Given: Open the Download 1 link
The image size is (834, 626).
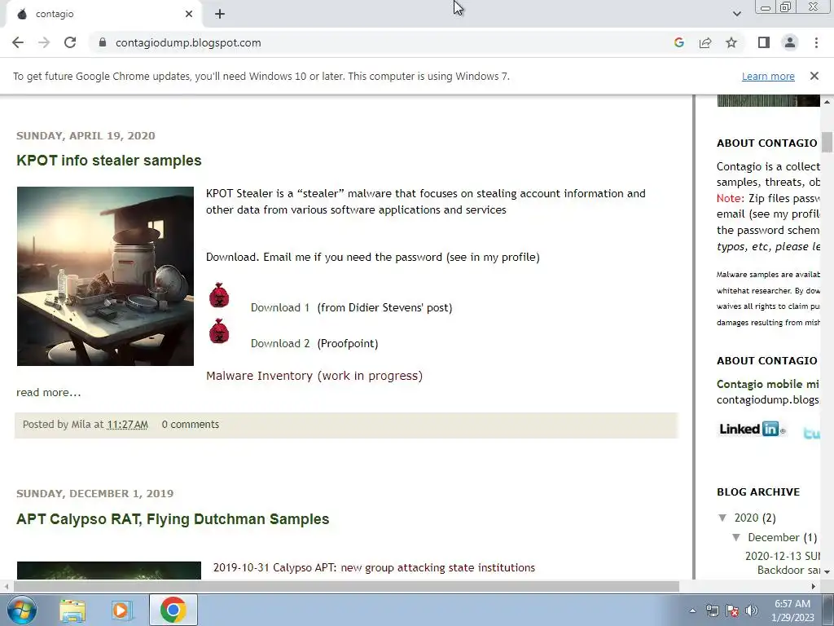Looking at the screenshot, I should click(280, 307).
